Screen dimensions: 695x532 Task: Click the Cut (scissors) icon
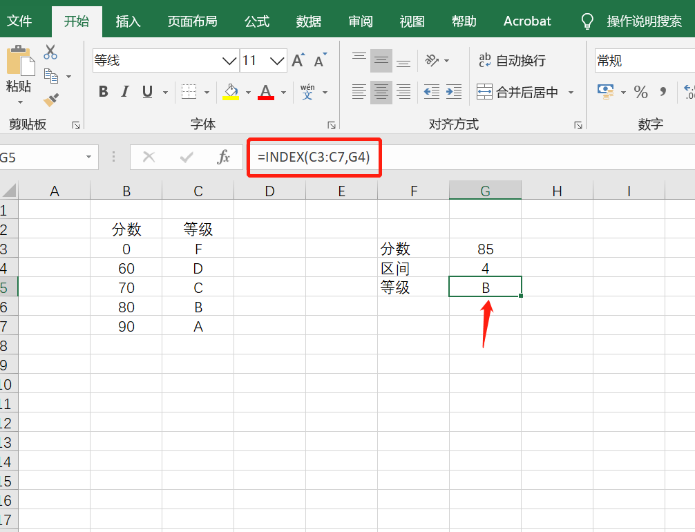tap(50, 52)
